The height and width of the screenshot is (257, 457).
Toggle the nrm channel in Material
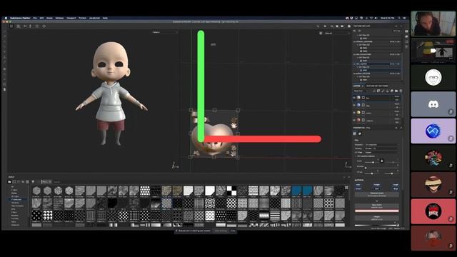[377, 188]
